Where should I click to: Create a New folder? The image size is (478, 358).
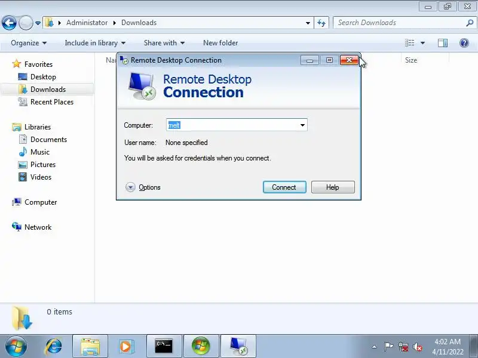(220, 43)
